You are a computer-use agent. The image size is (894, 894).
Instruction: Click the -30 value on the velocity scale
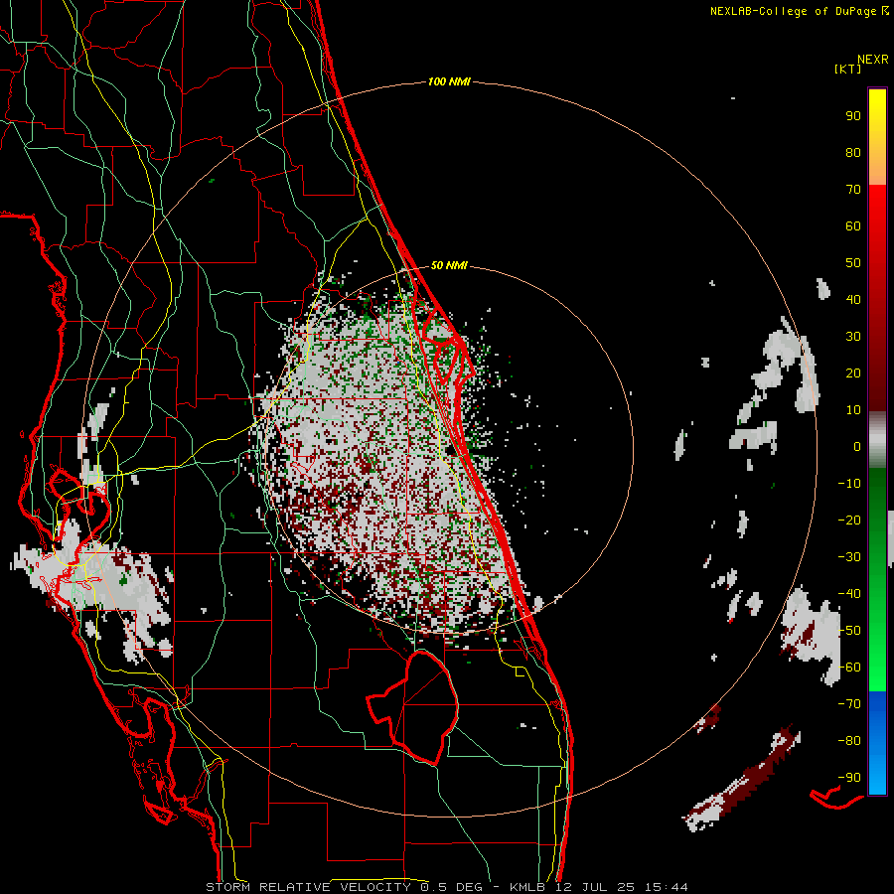(x=849, y=557)
